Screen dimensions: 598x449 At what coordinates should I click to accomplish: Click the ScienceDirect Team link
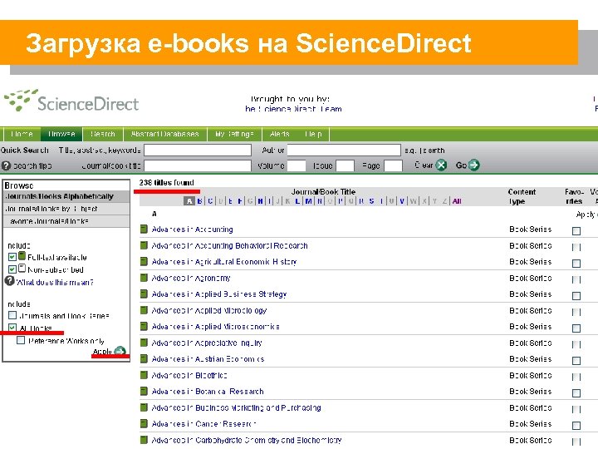[293, 109]
